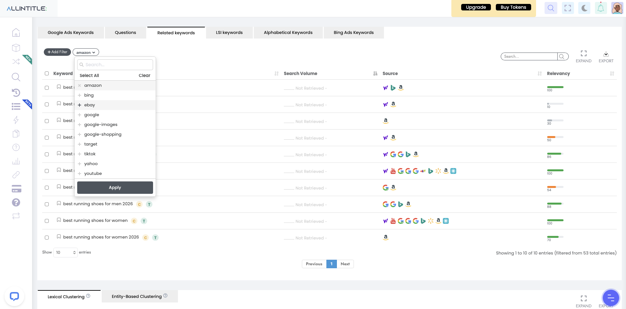Click the table search magnifier button
Viewport: 626px width, 309px height.
point(562,56)
